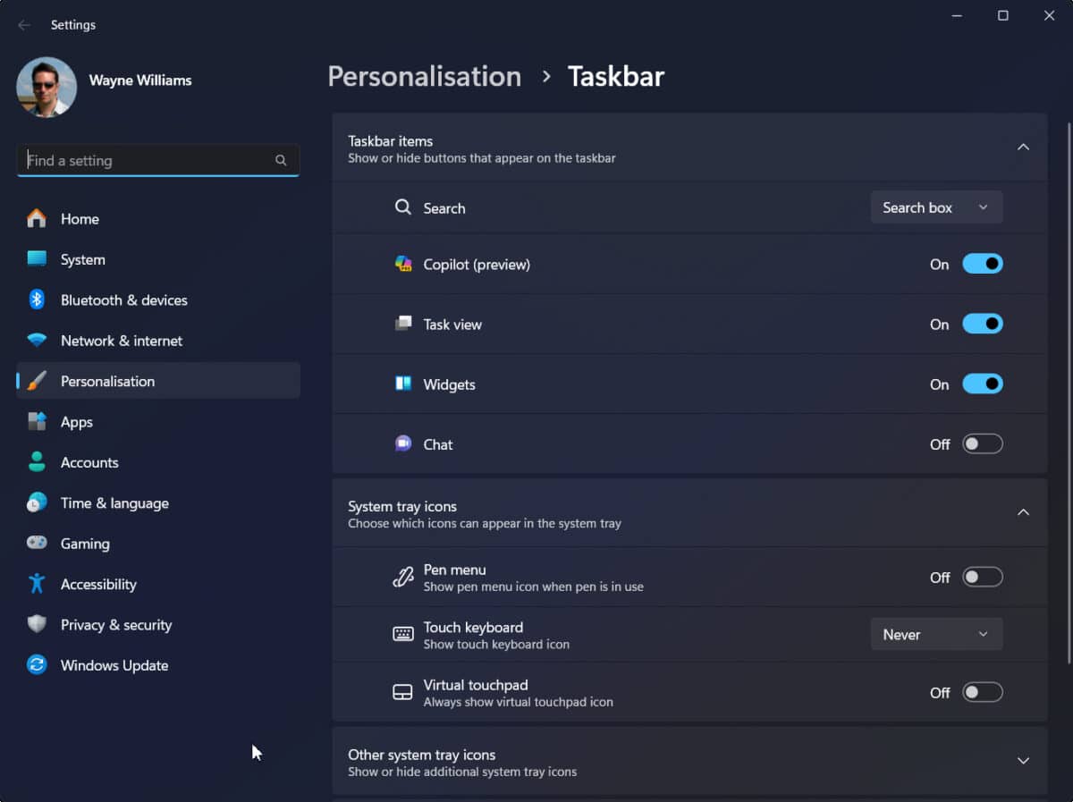Turn off the Widgets toggle

pos(982,384)
